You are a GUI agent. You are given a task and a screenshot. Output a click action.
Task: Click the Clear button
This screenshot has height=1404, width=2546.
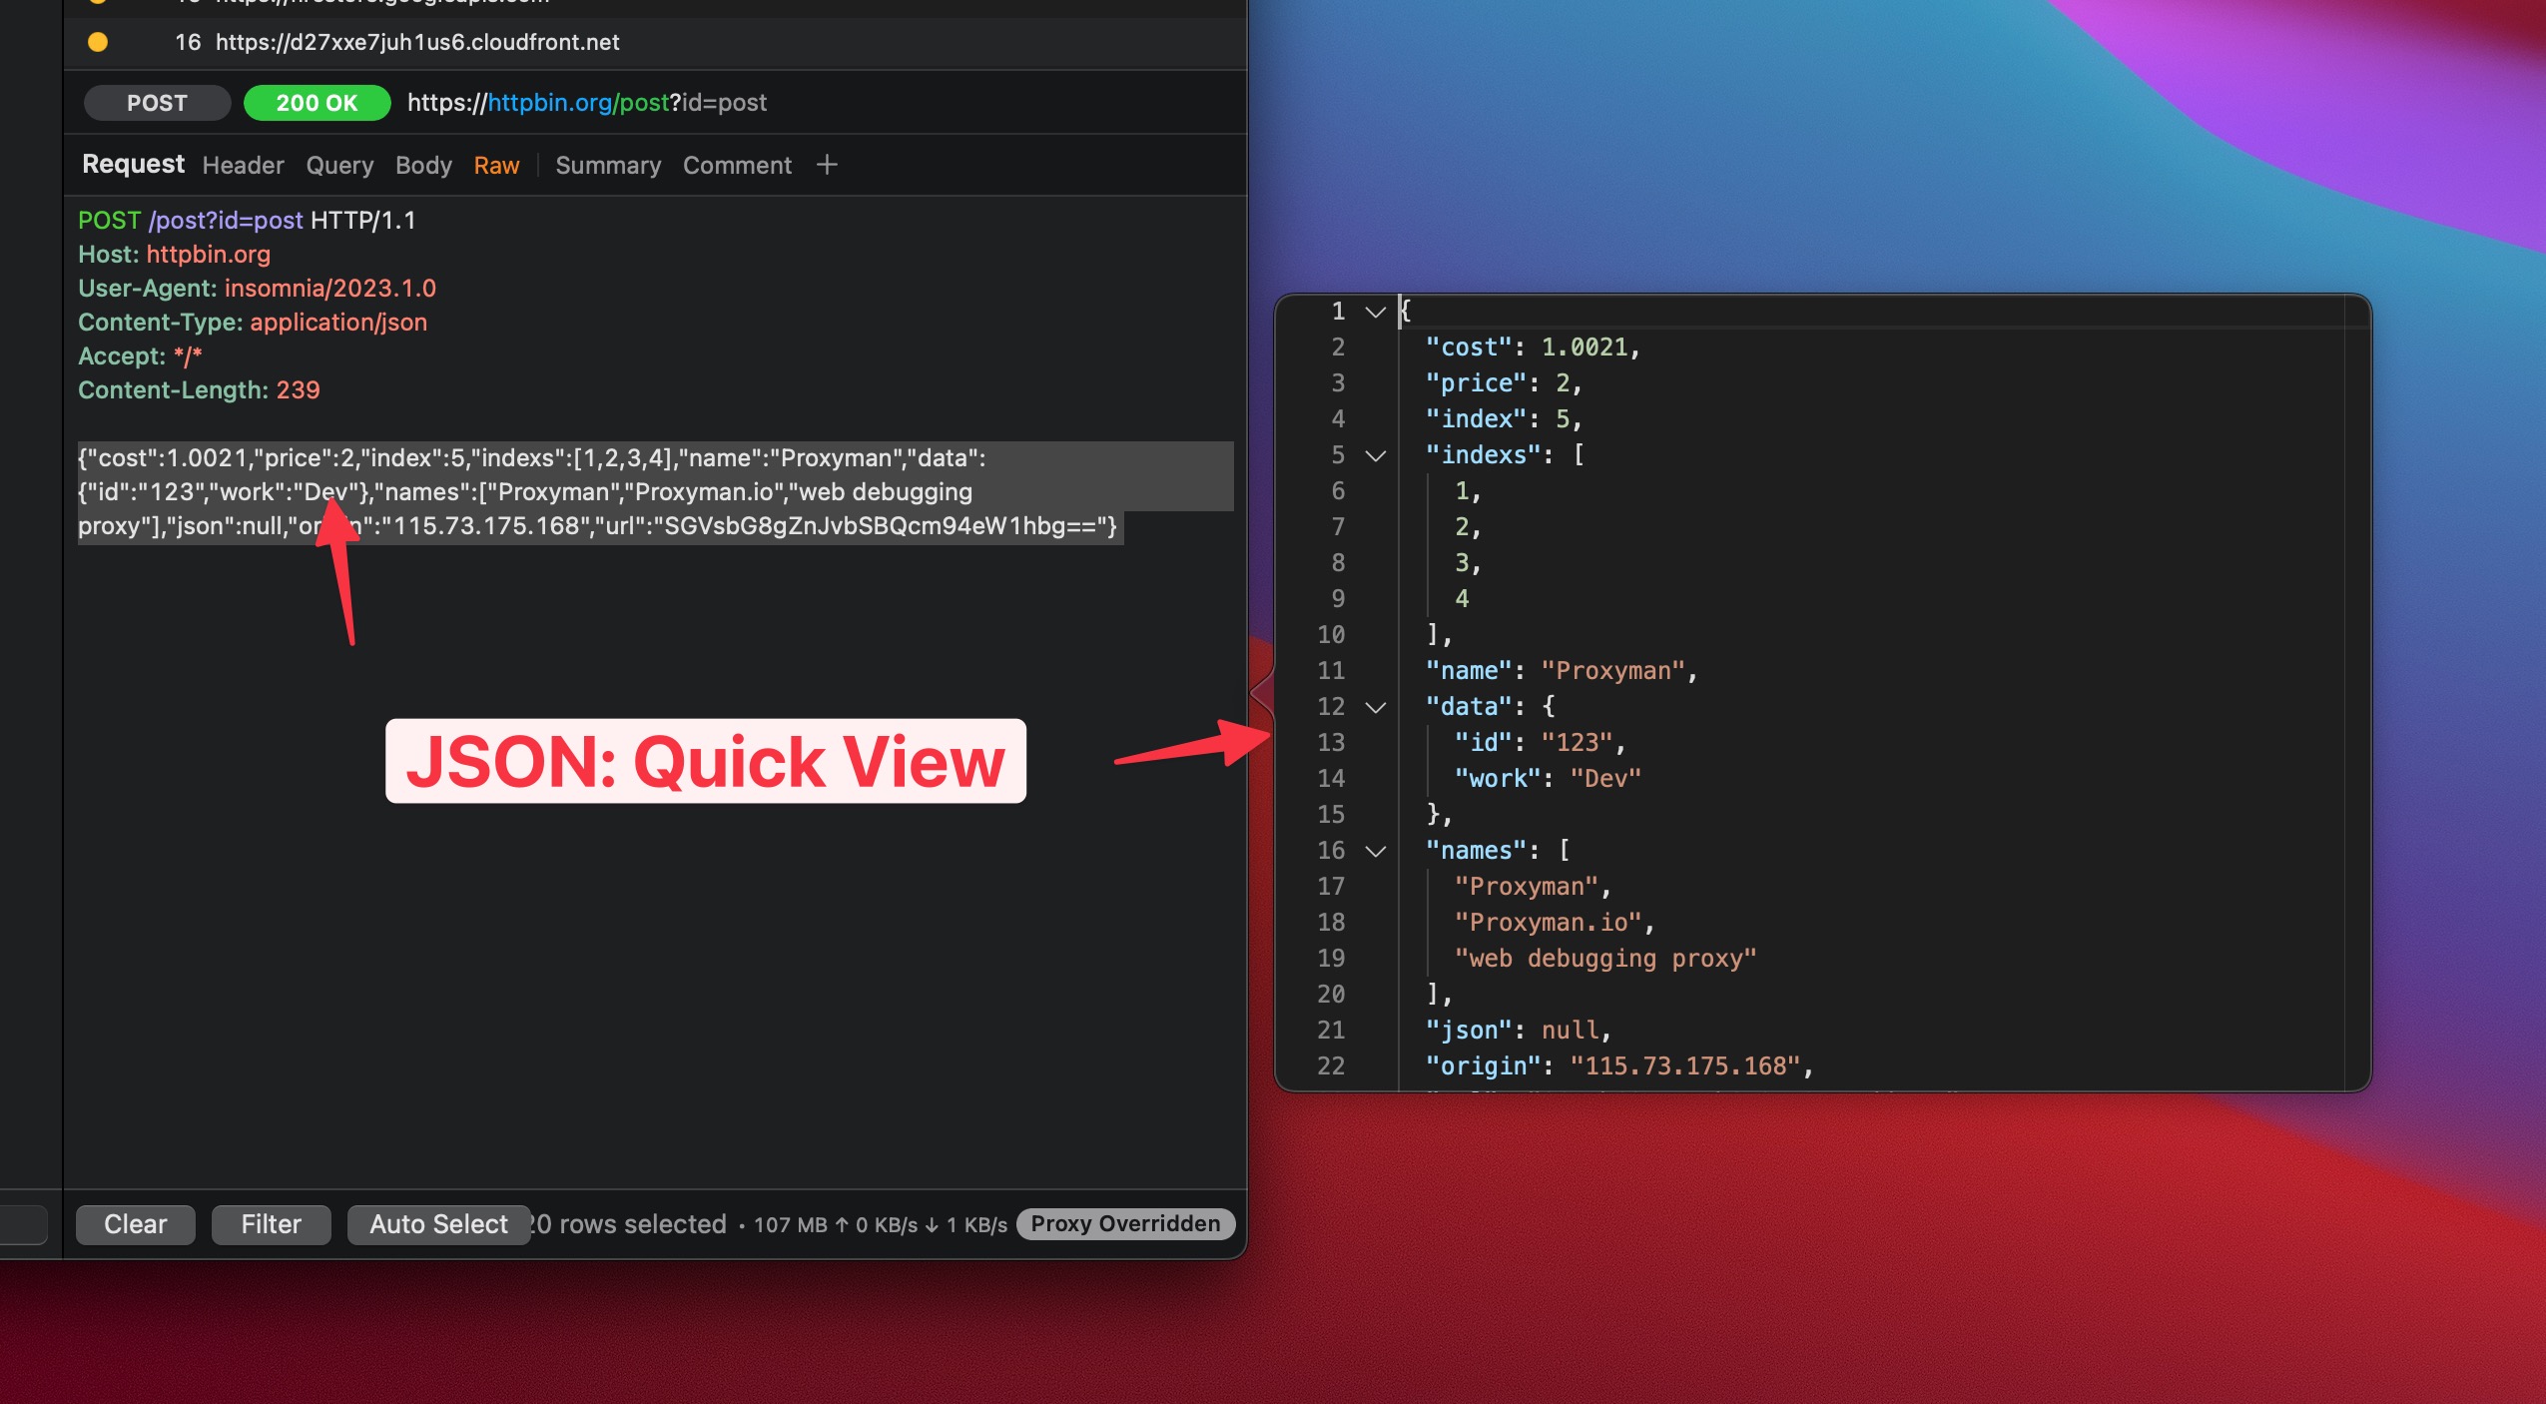click(136, 1224)
